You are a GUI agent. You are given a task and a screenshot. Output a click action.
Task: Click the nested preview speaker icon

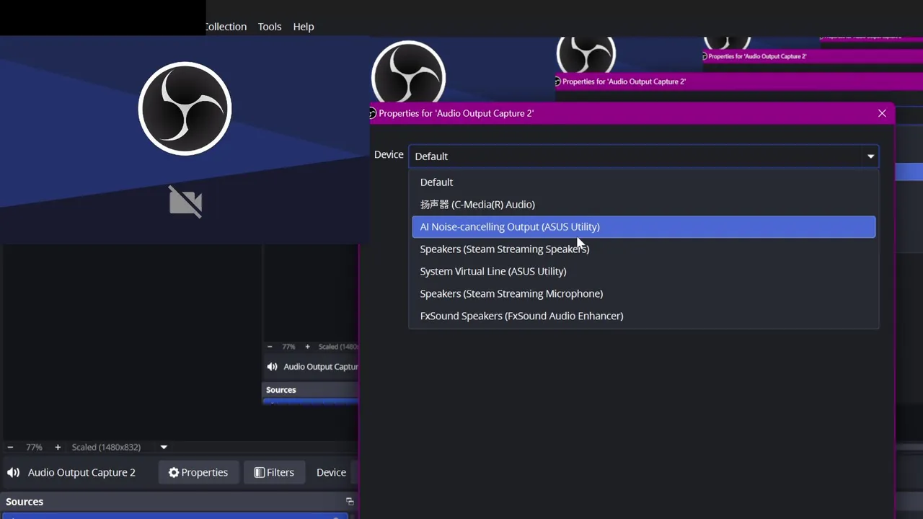[272, 367]
